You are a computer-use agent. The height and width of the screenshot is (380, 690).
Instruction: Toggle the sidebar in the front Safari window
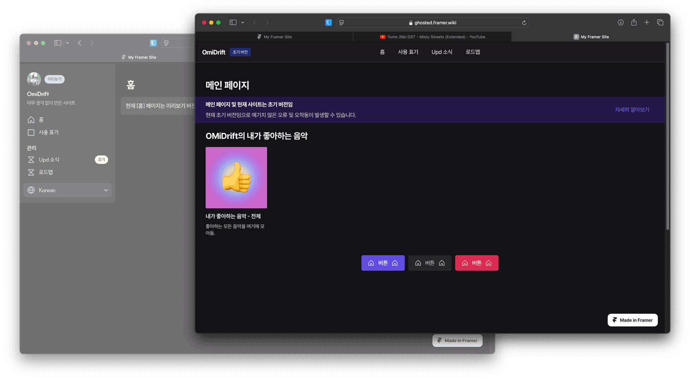coord(233,23)
